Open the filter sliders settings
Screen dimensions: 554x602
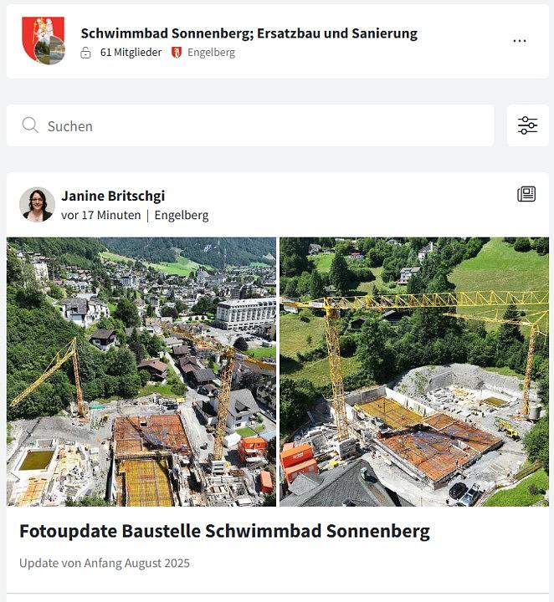(527, 125)
